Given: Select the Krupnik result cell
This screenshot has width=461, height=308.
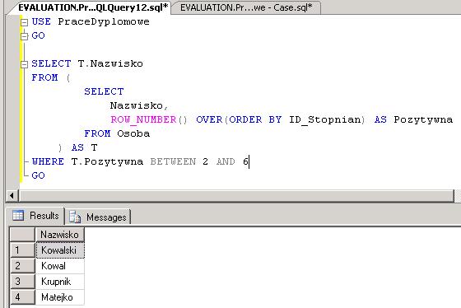Looking at the screenshot, I should 59,282.
